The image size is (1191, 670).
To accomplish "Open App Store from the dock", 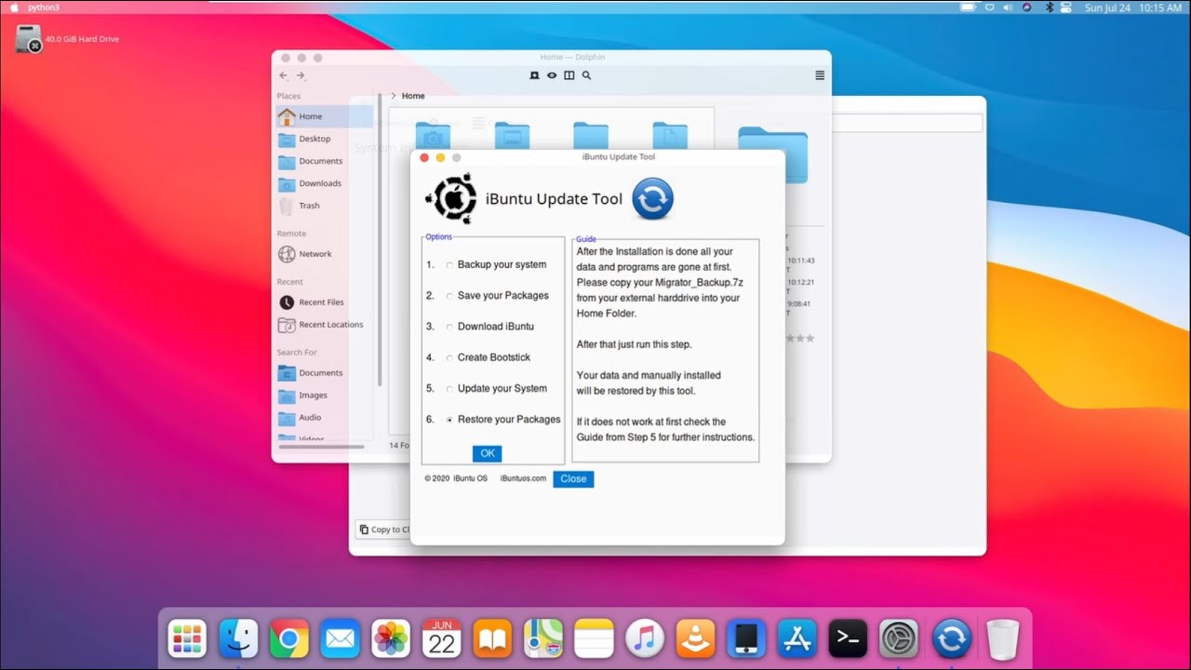I will coord(797,638).
